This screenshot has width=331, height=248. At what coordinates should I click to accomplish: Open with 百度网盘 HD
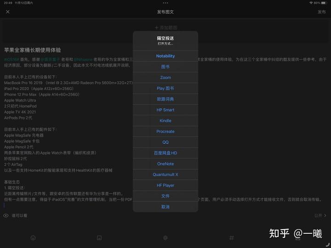pyautogui.click(x=165, y=153)
